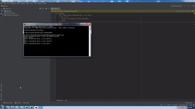
Task: Hide the Project panel with the minimize dash icon
Action: click(x=49, y=9)
